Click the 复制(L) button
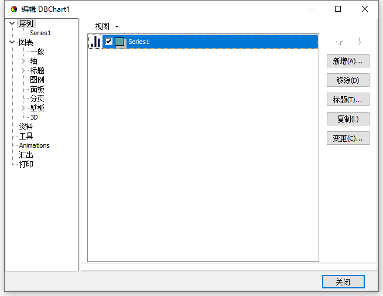The height and width of the screenshot is (296, 383). tap(348, 119)
